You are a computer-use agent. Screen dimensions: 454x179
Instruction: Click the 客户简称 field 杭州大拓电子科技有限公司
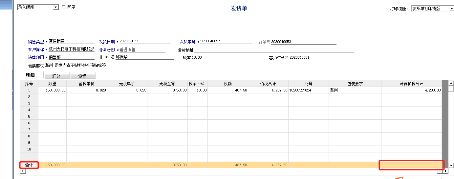[72, 49]
